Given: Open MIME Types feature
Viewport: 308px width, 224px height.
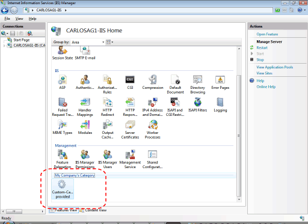Looking at the screenshot, I should [x=63, y=127].
